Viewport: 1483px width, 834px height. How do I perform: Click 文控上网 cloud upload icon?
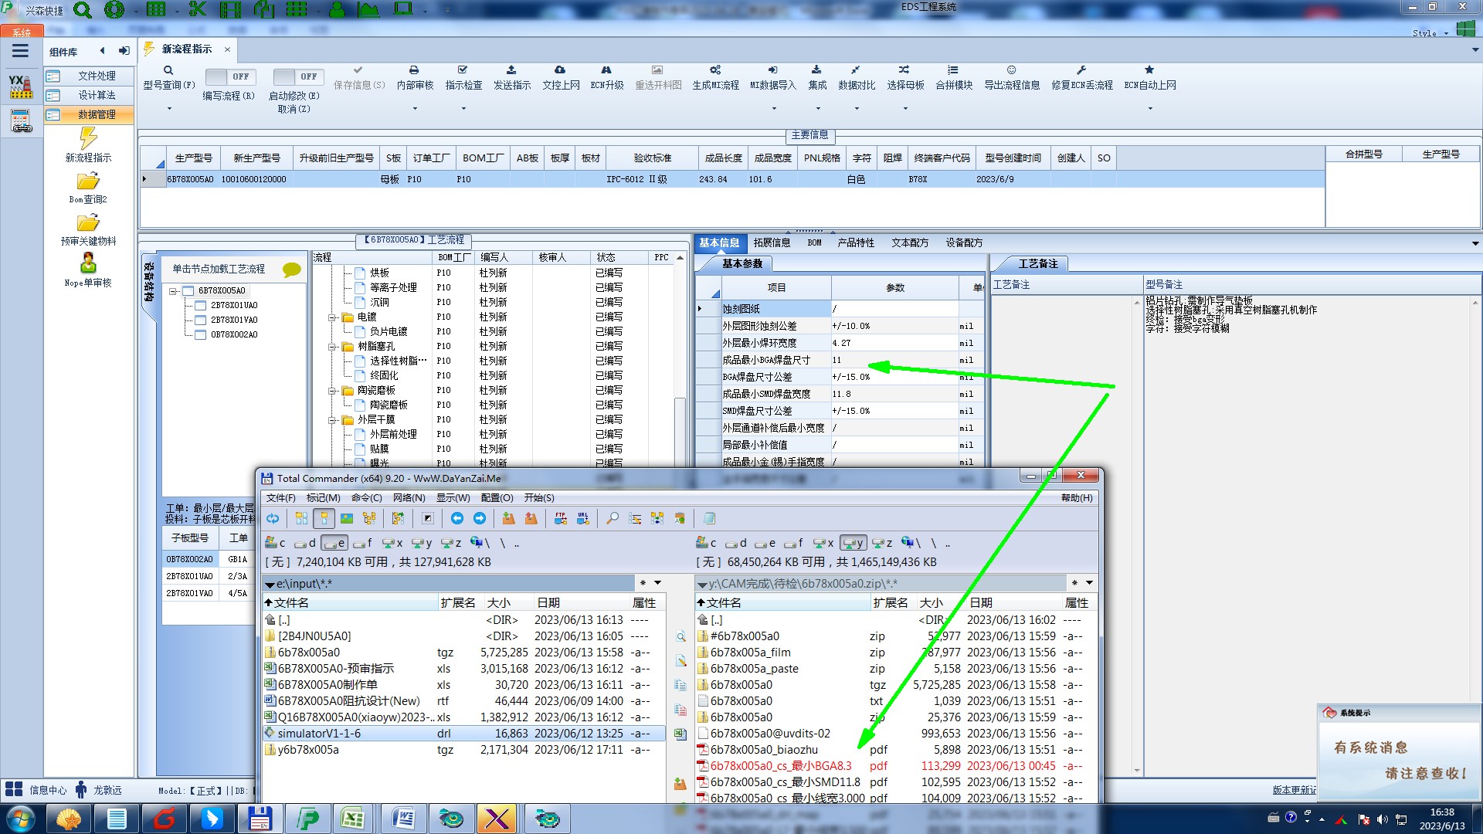560,70
